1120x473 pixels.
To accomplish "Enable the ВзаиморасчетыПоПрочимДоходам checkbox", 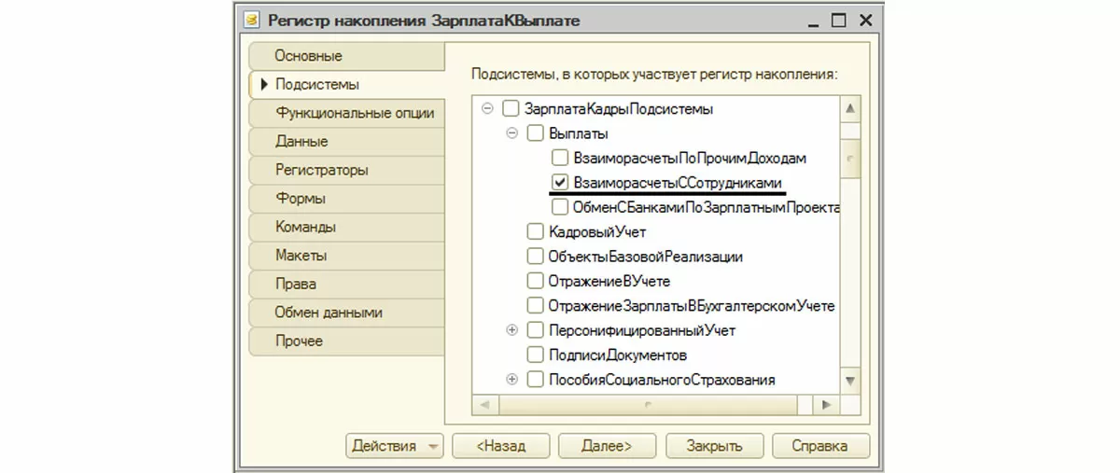I will pos(560,159).
